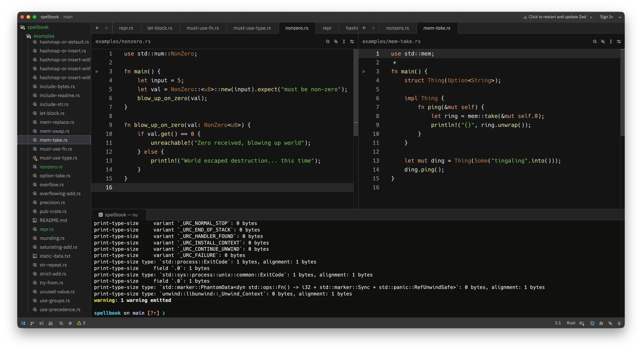The height and width of the screenshot is (351, 642).
Task: Collapse the examples folder
Action: point(44,36)
